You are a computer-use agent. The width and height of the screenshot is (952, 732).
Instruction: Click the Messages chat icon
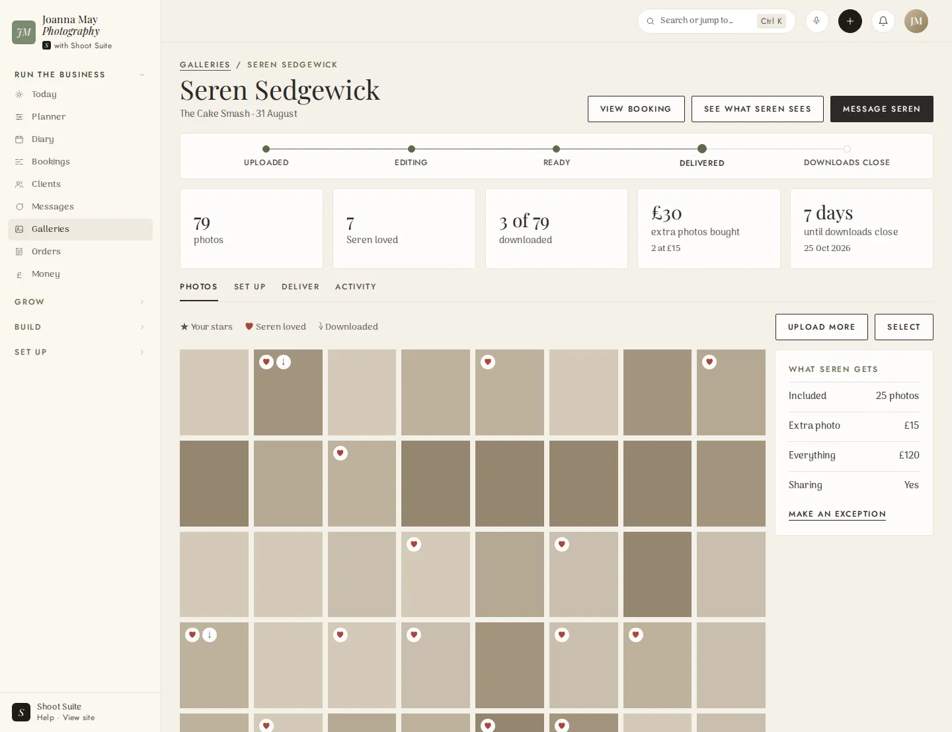coord(19,207)
